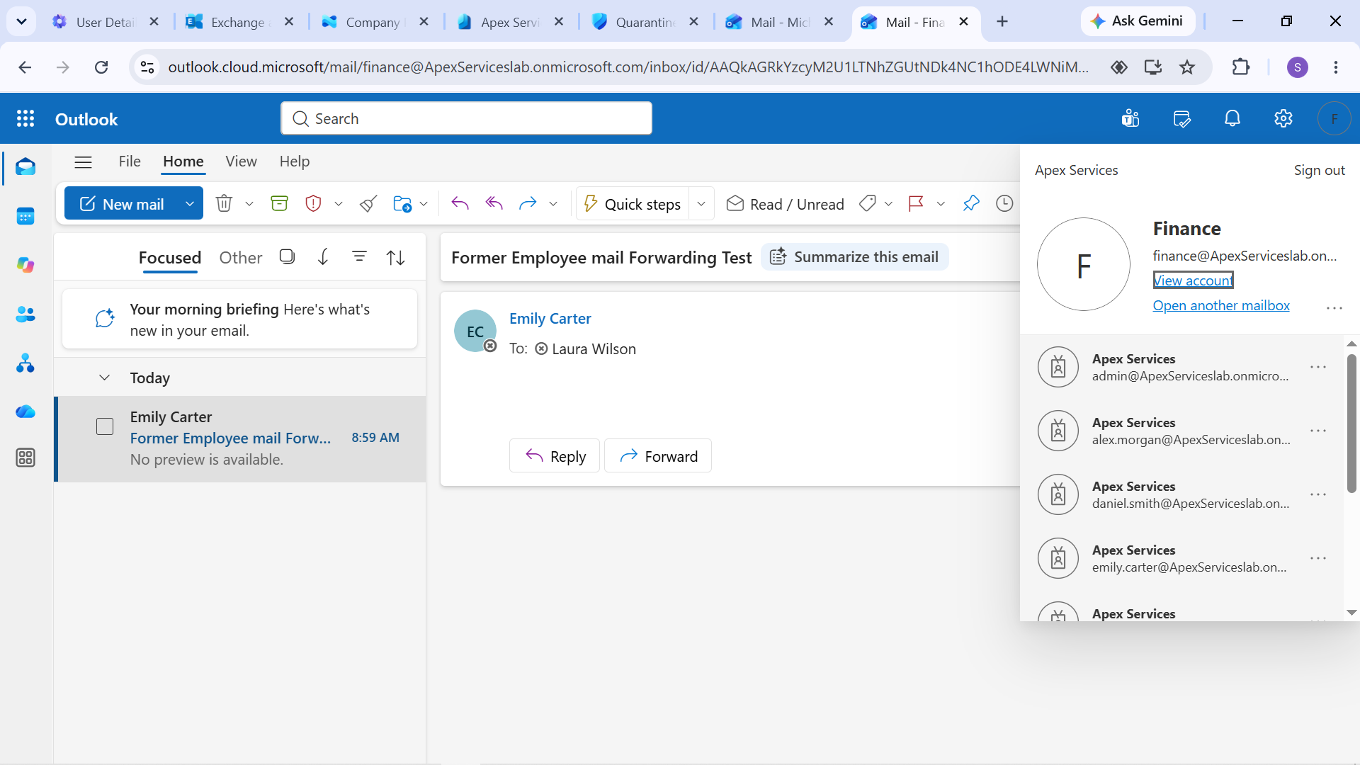
Task: Pin the selected message
Action: [970, 204]
